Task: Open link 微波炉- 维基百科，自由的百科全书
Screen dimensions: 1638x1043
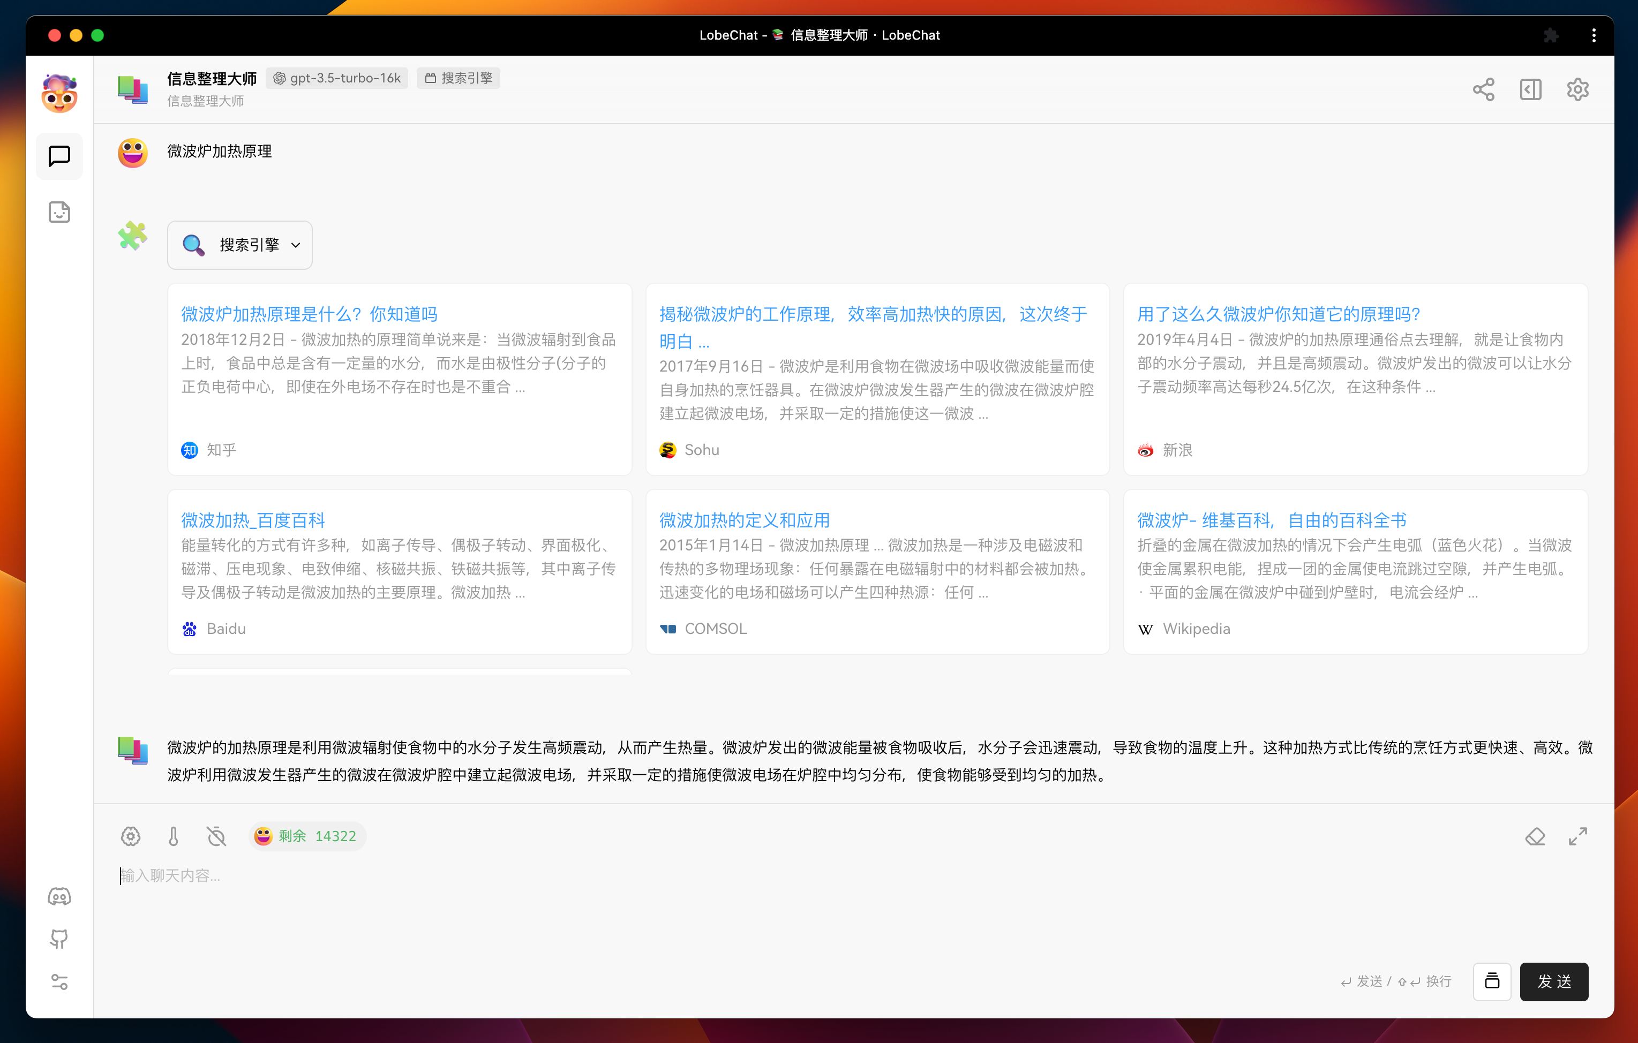Action: [x=1272, y=520]
